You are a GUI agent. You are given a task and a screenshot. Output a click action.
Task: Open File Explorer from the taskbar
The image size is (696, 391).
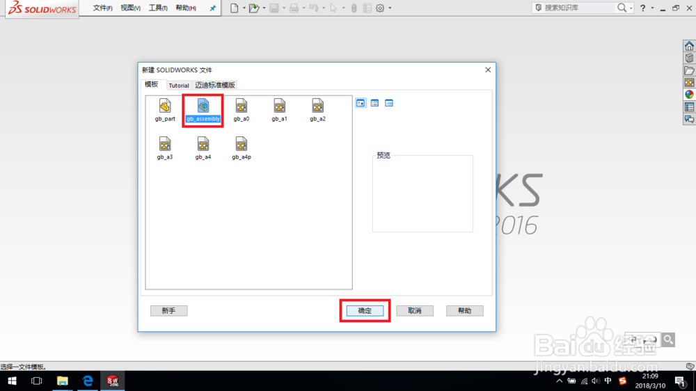[x=63, y=381]
